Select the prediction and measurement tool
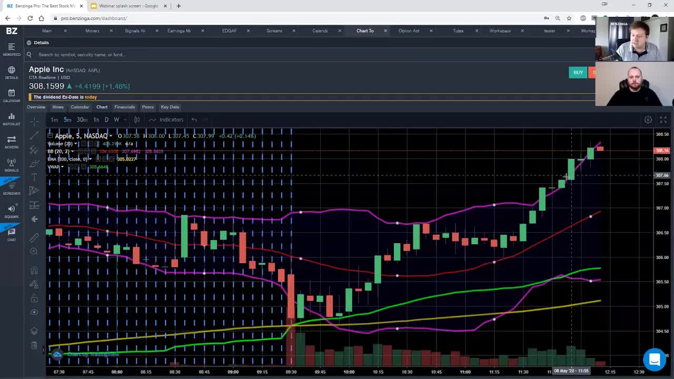 [x=34, y=205]
